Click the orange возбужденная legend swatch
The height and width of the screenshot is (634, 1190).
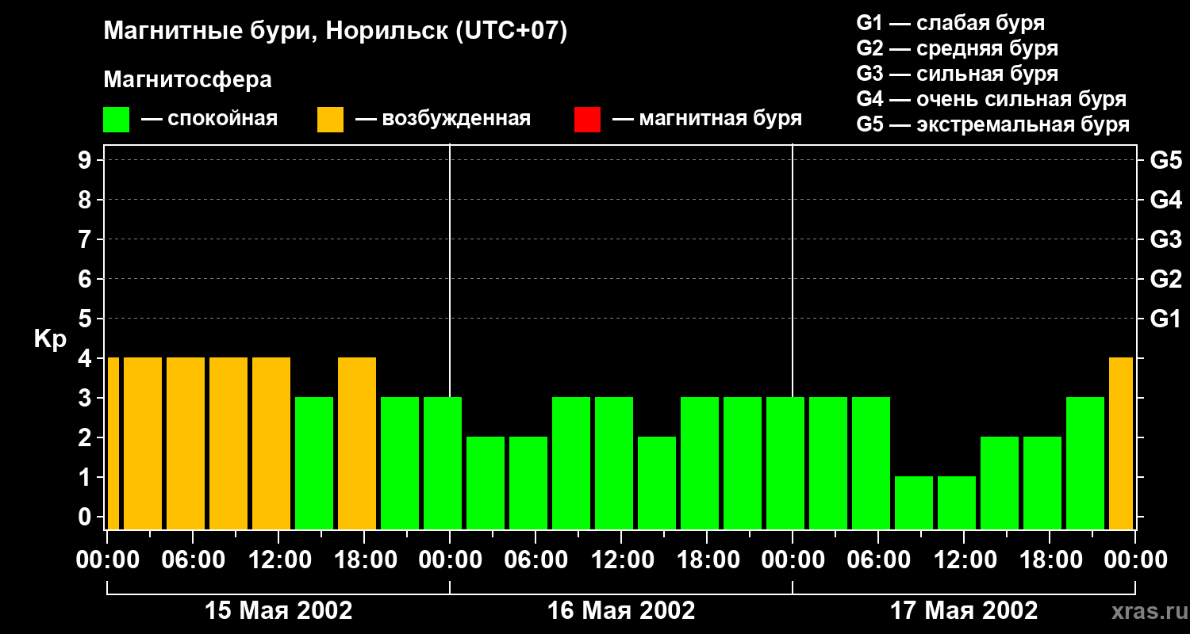pos(330,120)
